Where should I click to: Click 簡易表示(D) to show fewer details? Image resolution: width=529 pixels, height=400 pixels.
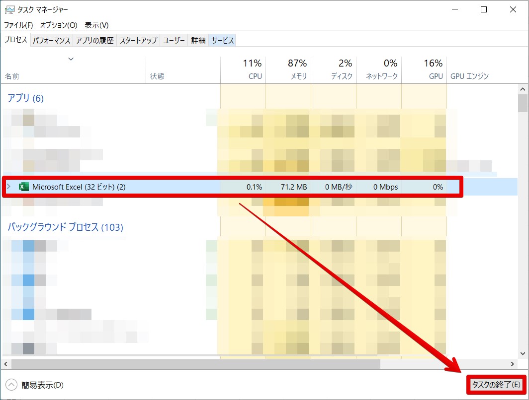42,385
